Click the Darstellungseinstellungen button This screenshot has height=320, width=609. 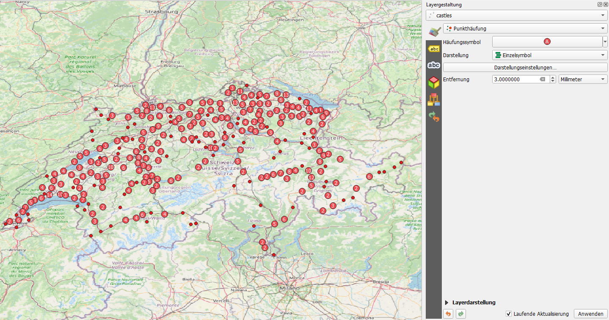(x=525, y=68)
